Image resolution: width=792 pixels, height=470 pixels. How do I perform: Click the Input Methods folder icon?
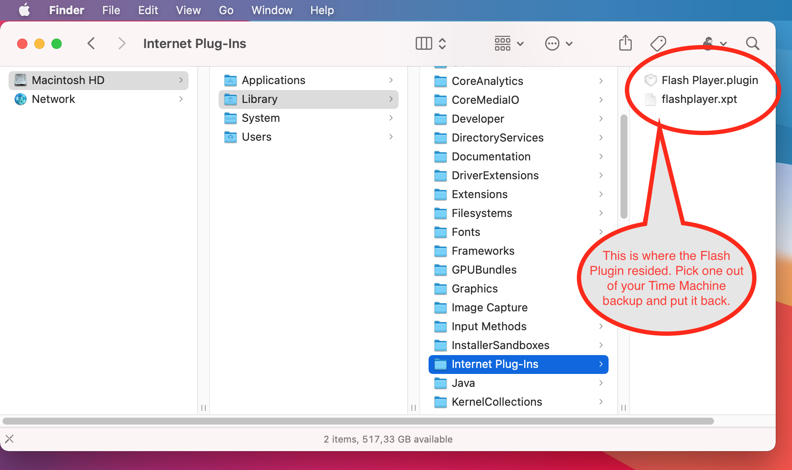(441, 326)
